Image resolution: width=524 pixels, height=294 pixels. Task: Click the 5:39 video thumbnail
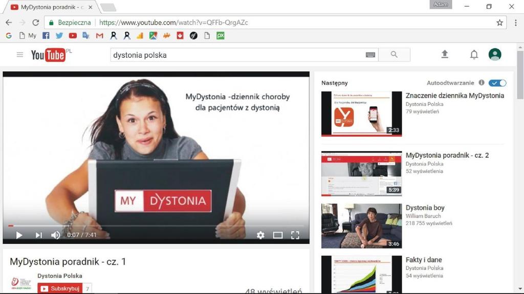pyautogui.click(x=362, y=174)
